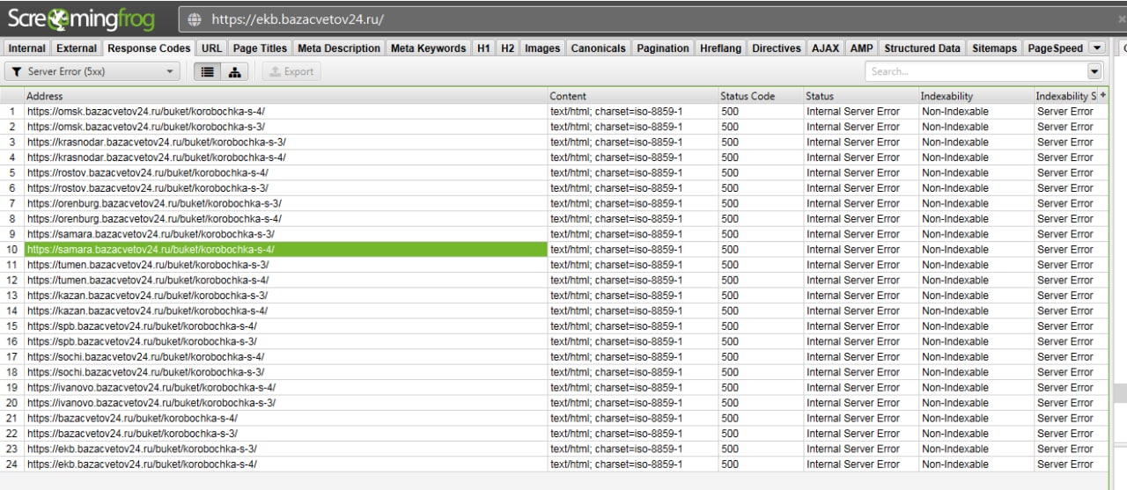The image size is (1127, 490).
Task: Open the Structured Data tab
Action: pos(922,48)
